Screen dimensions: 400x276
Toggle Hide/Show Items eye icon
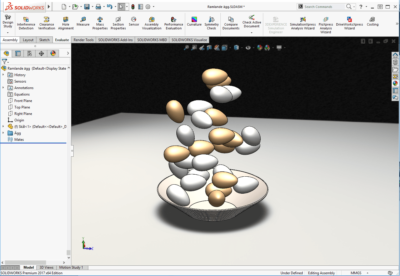[248, 48]
